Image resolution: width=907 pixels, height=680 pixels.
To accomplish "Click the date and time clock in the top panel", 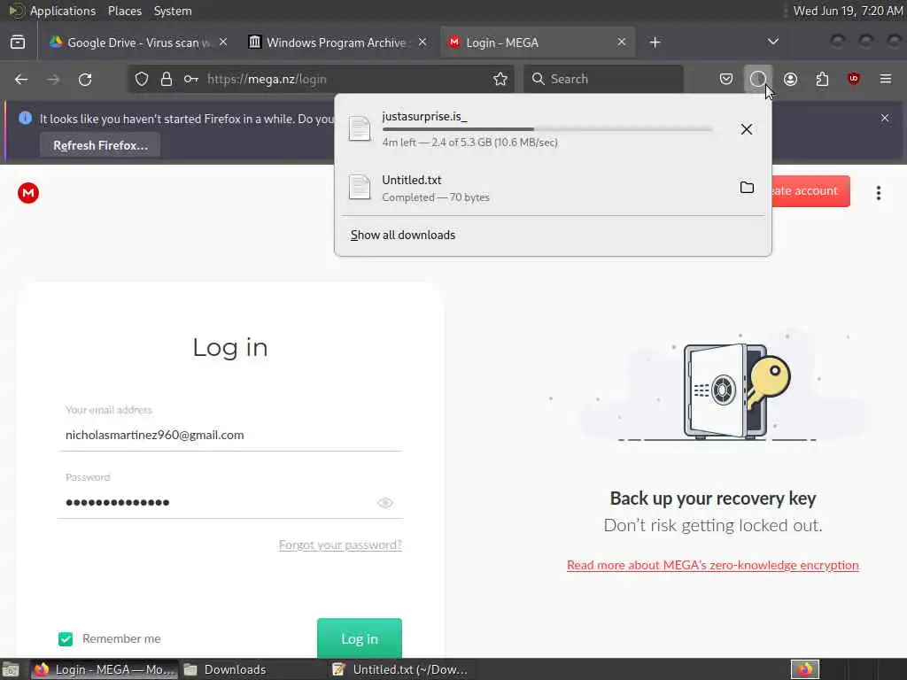I will [848, 11].
